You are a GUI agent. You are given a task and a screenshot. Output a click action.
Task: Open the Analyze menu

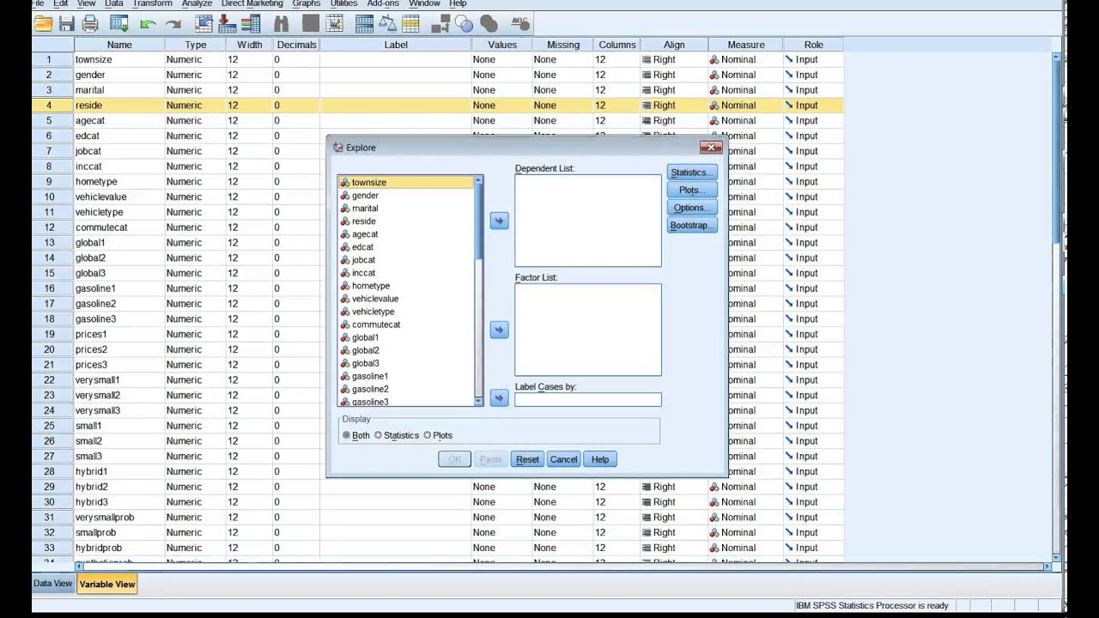(197, 3)
